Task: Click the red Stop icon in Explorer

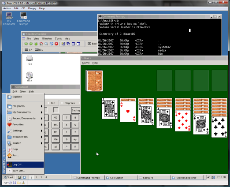Action: (x=56, y=44)
